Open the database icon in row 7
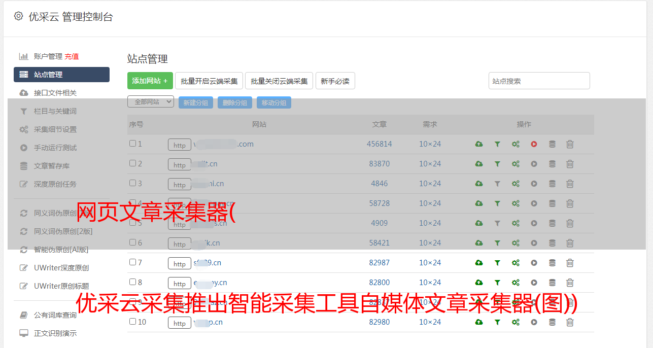The height and width of the screenshot is (348, 653). tap(552, 263)
